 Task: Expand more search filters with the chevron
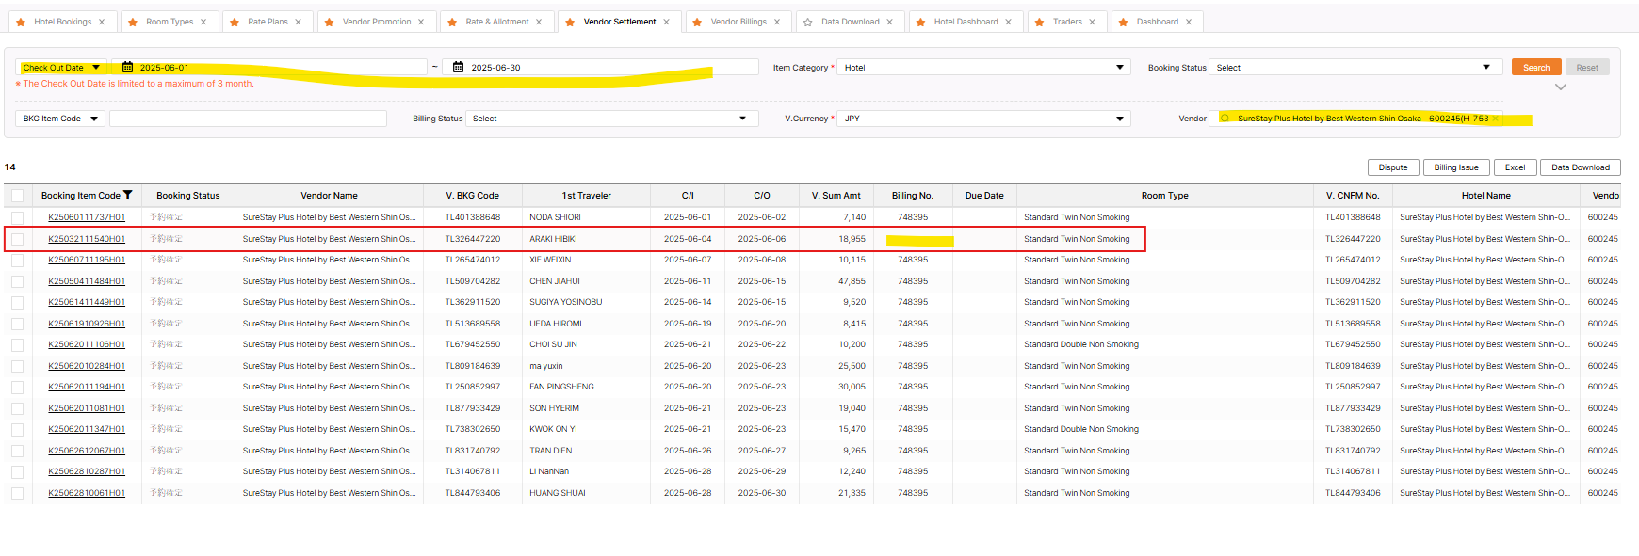[x=1561, y=87]
